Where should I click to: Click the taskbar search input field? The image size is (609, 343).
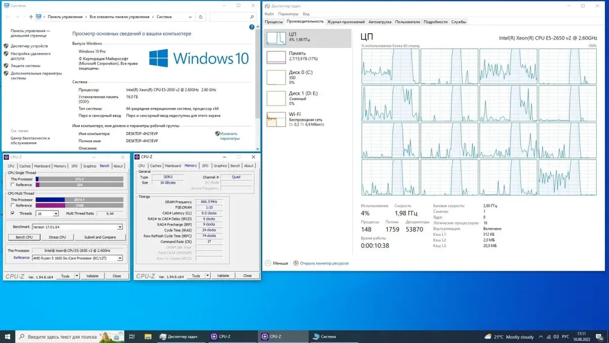click(x=62, y=336)
